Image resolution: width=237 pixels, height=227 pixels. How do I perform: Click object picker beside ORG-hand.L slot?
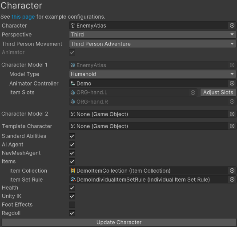pyautogui.click(x=193, y=93)
